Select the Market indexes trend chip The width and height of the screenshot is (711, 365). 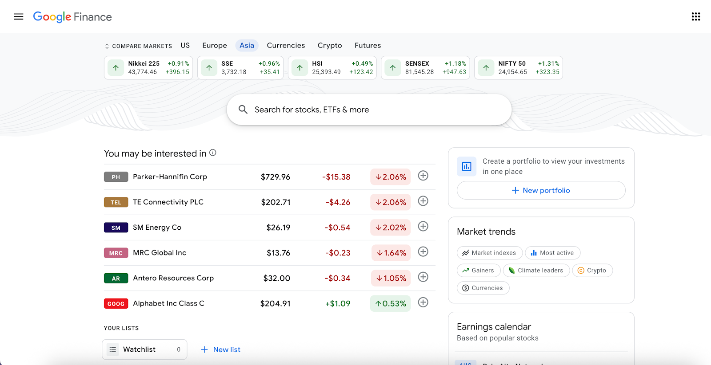pyautogui.click(x=490, y=253)
